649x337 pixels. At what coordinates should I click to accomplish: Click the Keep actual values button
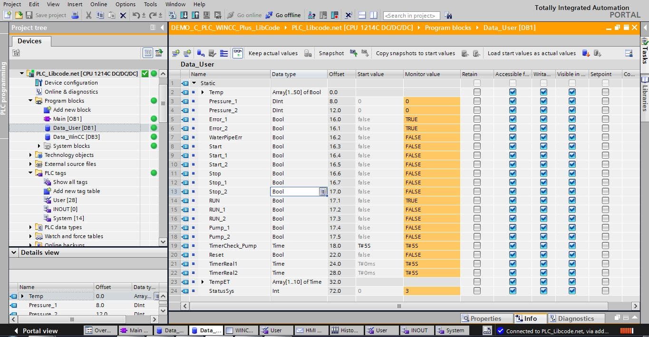273,53
